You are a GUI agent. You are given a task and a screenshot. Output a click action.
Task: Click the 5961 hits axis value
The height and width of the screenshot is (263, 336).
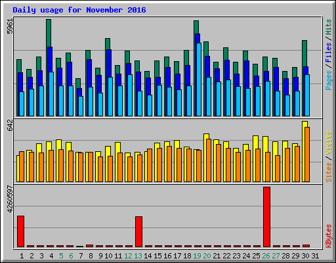tap(10, 26)
